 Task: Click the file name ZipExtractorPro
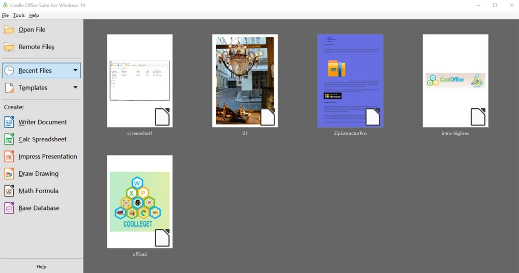pyautogui.click(x=350, y=133)
